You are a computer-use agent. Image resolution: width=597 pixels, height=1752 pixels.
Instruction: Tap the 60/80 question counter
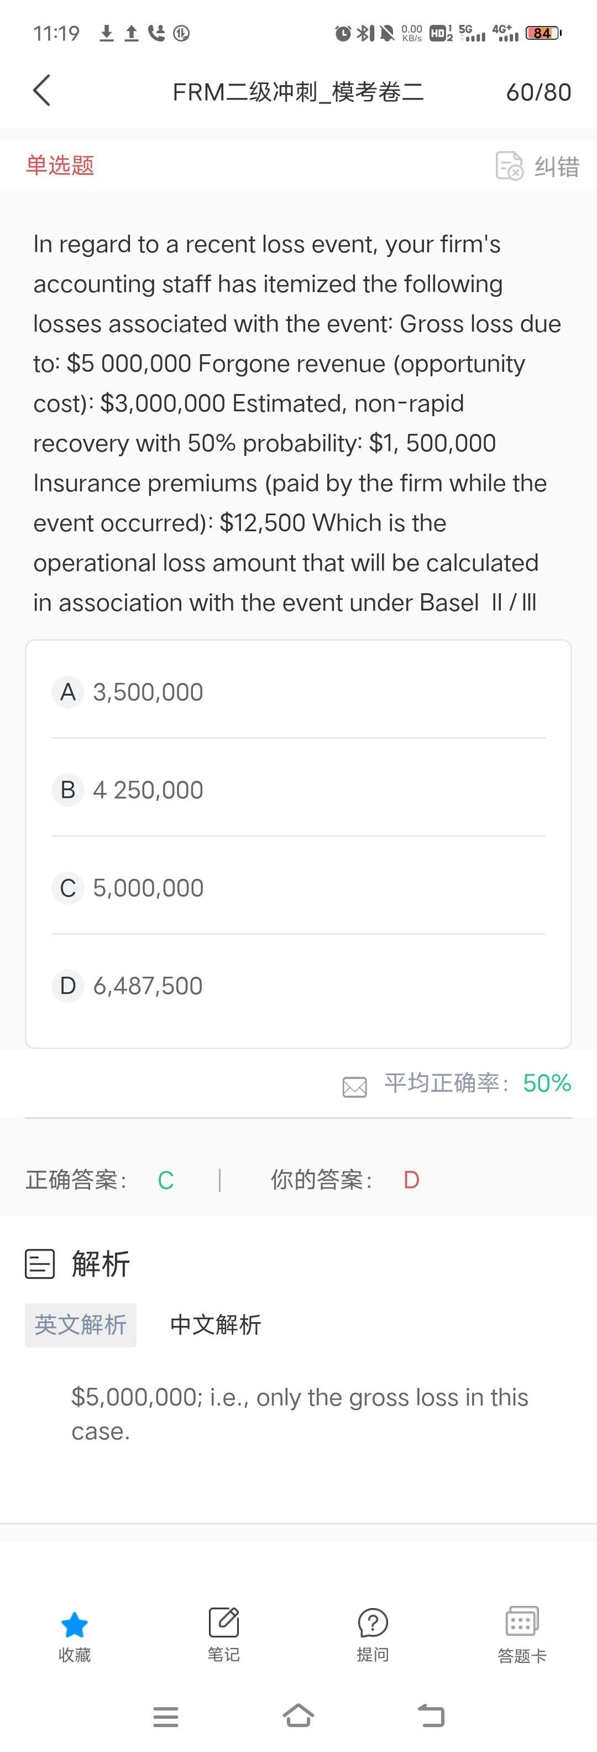tap(538, 92)
